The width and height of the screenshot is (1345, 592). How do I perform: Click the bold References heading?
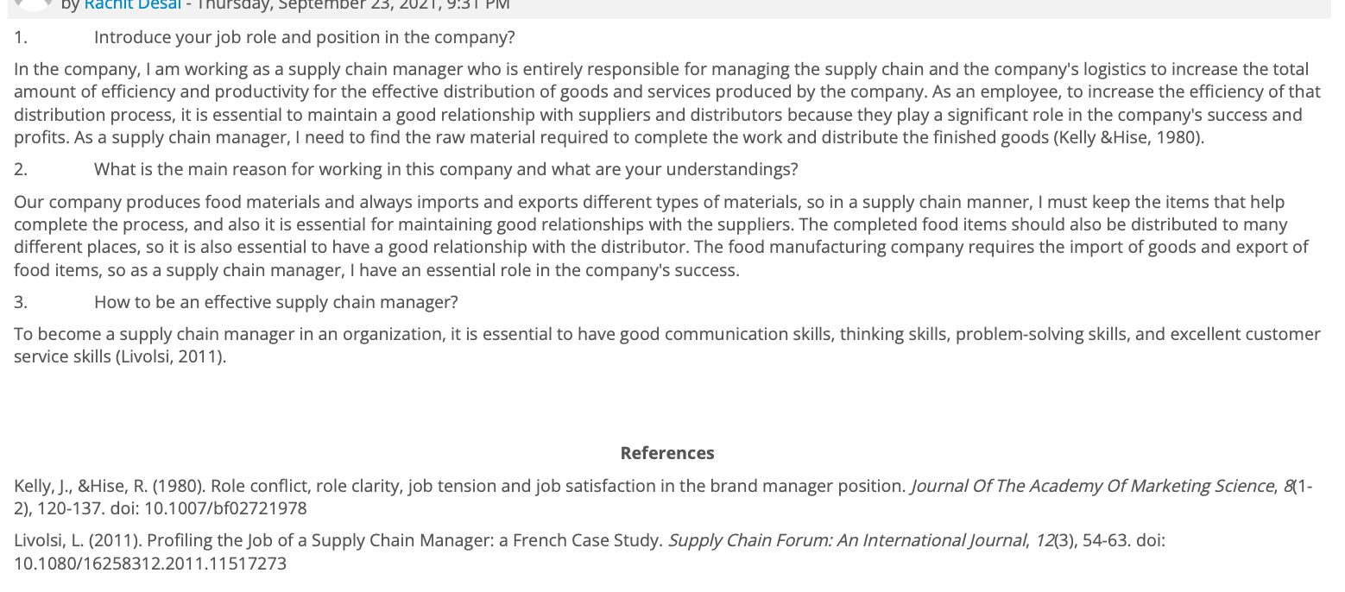pyautogui.click(x=667, y=453)
